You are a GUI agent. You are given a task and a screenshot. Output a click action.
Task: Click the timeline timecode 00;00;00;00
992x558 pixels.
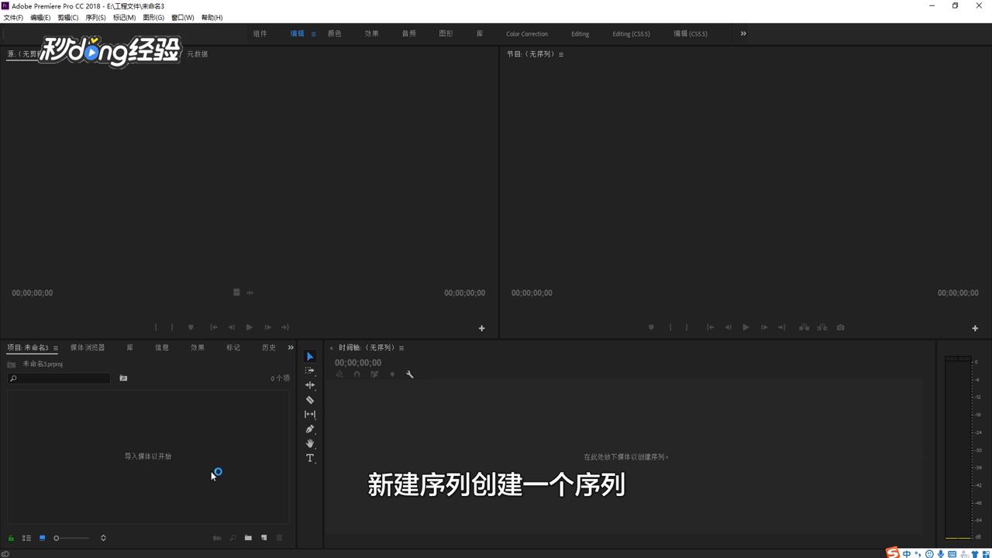[x=358, y=363]
